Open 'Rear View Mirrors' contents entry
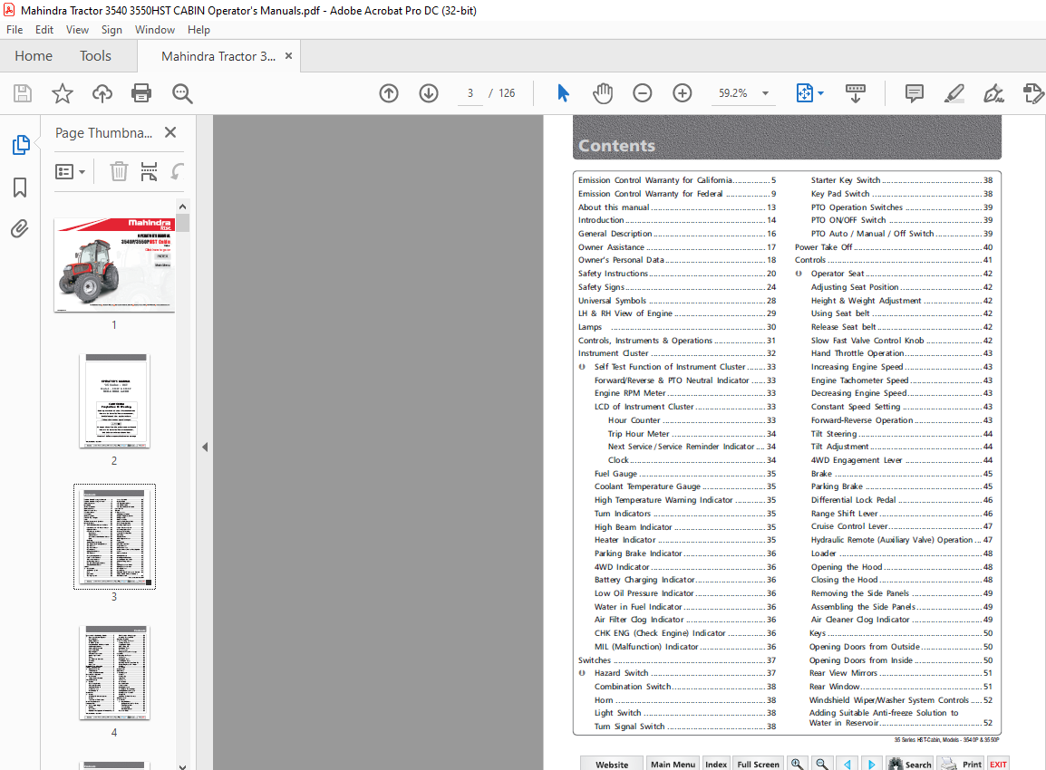Screen dimensions: 1046x770 [x=901, y=673]
